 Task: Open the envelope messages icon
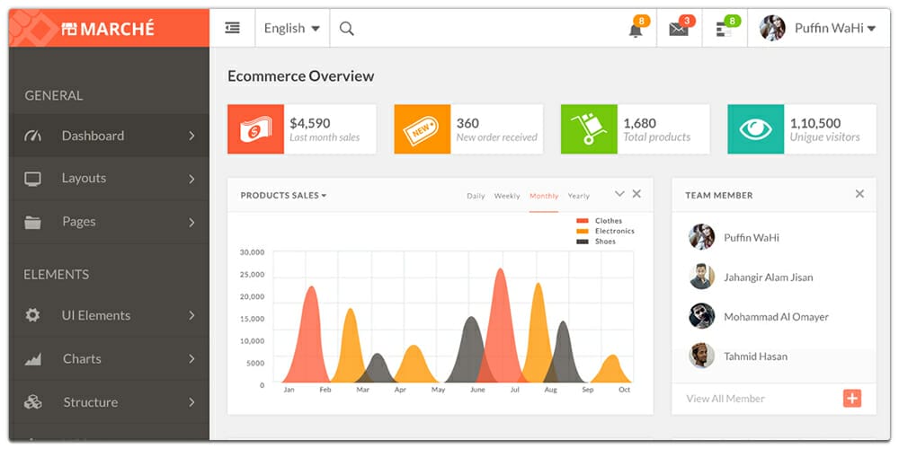(678, 30)
